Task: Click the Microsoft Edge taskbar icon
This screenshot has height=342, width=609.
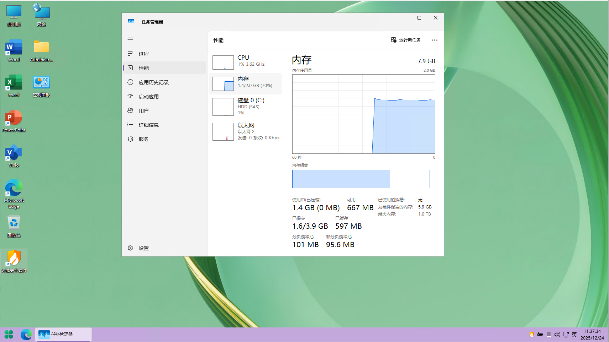Action: click(26, 334)
